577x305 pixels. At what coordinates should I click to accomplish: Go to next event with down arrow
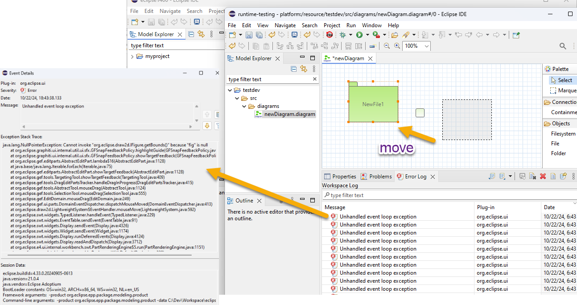tap(207, 126)
